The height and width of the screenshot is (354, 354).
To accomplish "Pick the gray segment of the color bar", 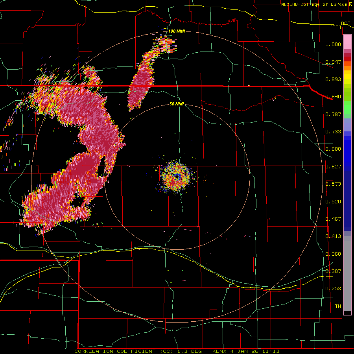I will (347, 273).
